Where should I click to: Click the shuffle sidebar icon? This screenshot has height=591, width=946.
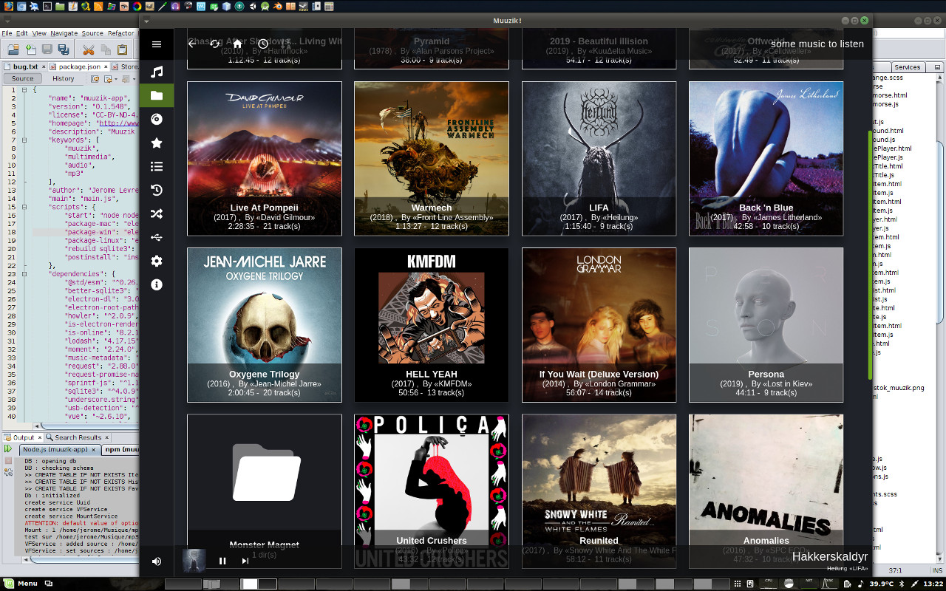click(x=156, y=213)
